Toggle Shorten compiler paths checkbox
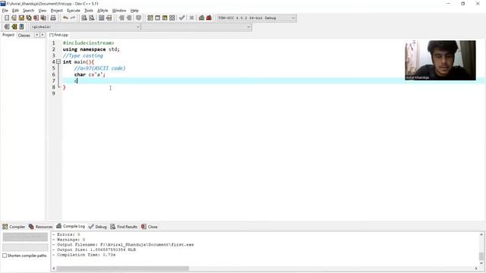Screen dimensions: 486x273 coord(5,256)
